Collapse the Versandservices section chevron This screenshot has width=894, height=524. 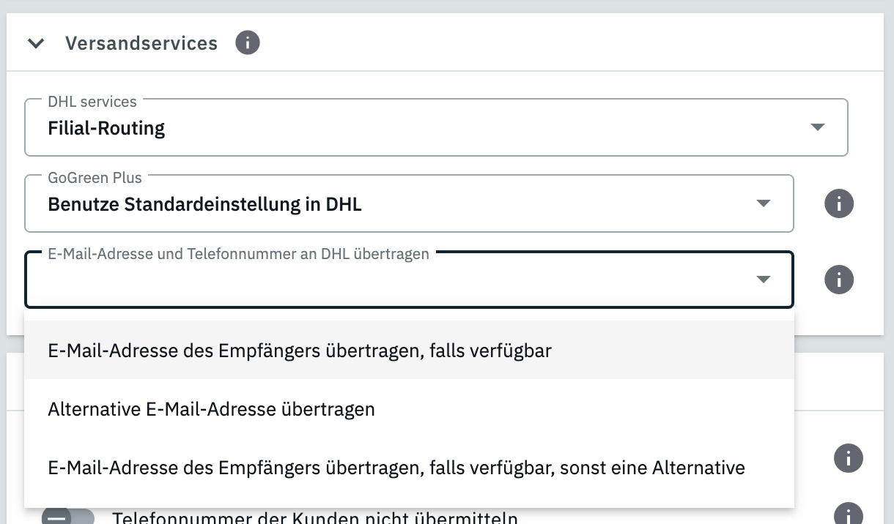[x=35, y=44]
